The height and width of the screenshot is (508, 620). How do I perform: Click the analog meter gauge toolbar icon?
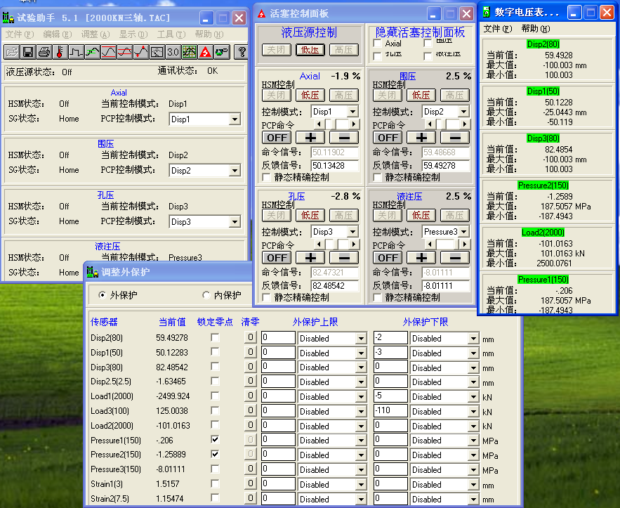tap(157, 52)
